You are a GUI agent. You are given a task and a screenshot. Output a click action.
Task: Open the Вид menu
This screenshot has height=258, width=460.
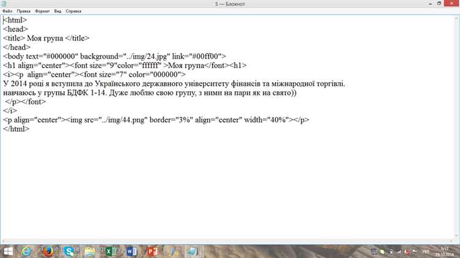[x=58, y=11]
